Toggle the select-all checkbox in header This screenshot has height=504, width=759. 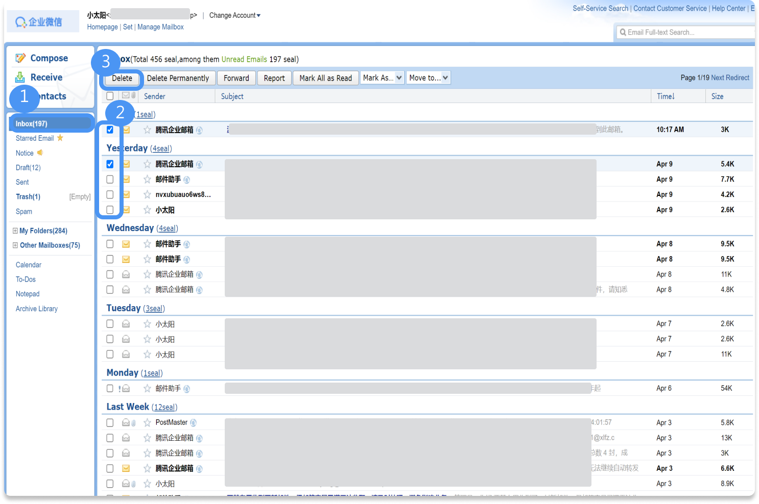[x=110, y=96]
